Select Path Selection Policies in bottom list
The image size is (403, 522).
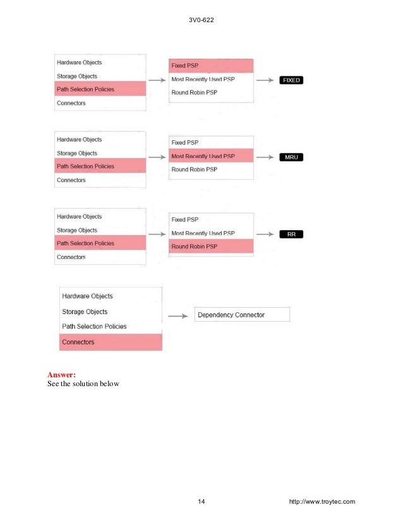[94, 326]
